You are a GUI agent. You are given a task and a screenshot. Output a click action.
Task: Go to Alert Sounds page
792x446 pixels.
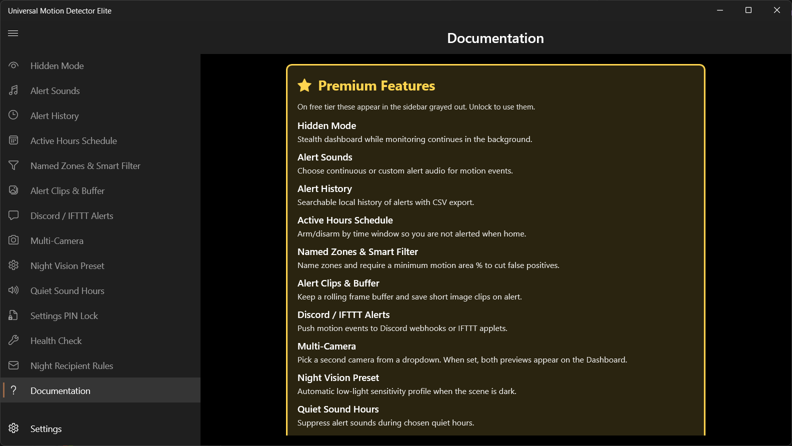point(100,90)
